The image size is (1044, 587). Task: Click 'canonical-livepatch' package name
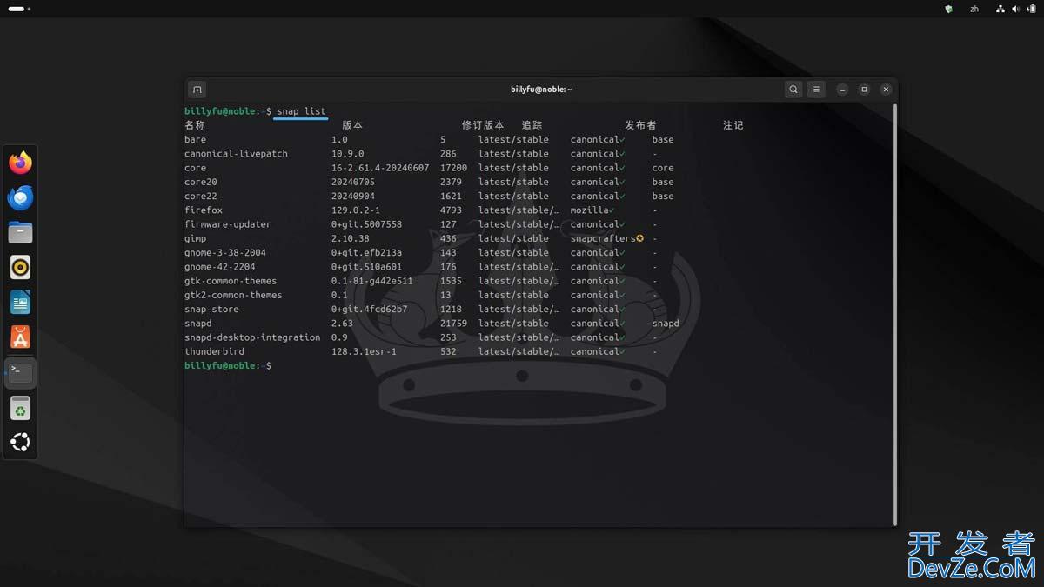[236, 154]
